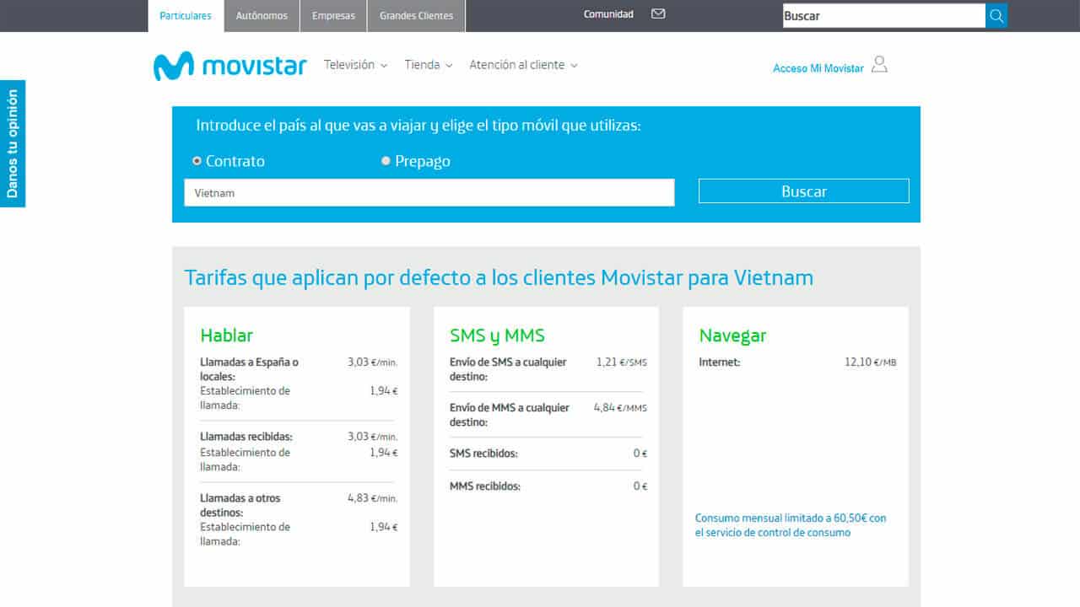The height and width of the screenshot is (607, 1080).
Task: Click the MMS recibidos label
Action: [x=485, y=486]
